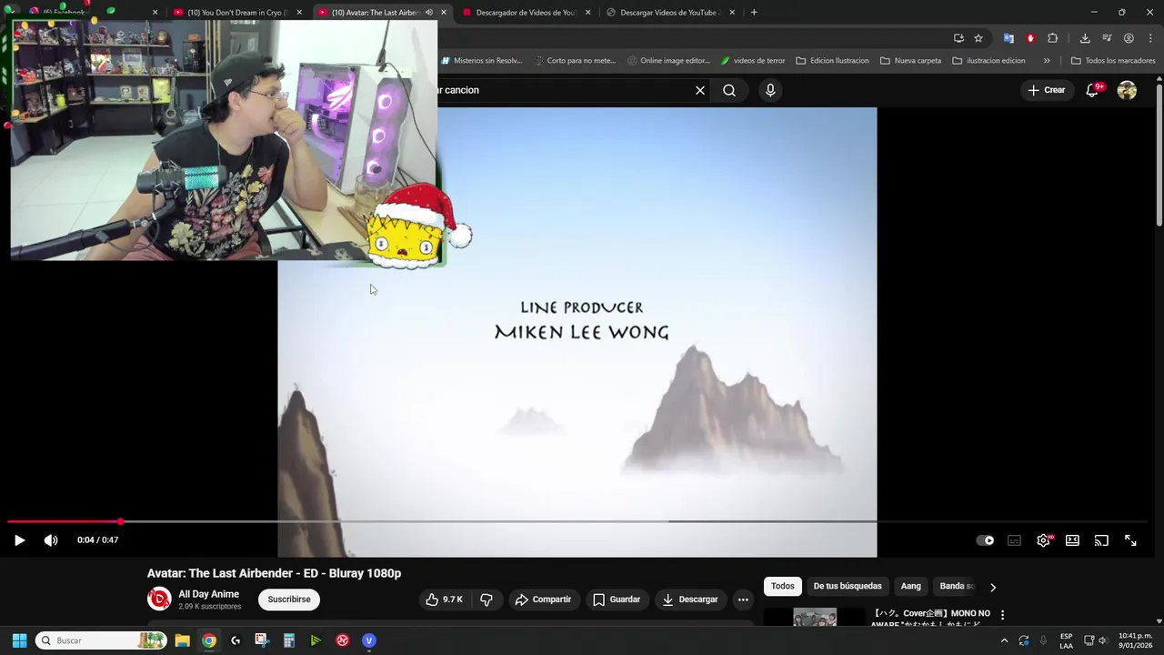Bookmark this page with the star
This screenshot has width=1164, height=655.
pos(978,38)
